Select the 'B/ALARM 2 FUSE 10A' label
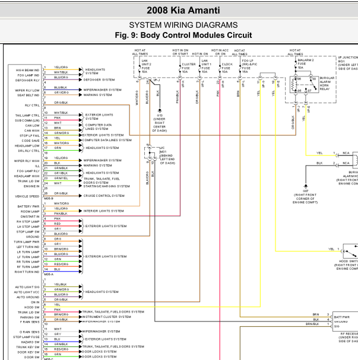Screen dimensions: 358x360 [x=306, y=64]
